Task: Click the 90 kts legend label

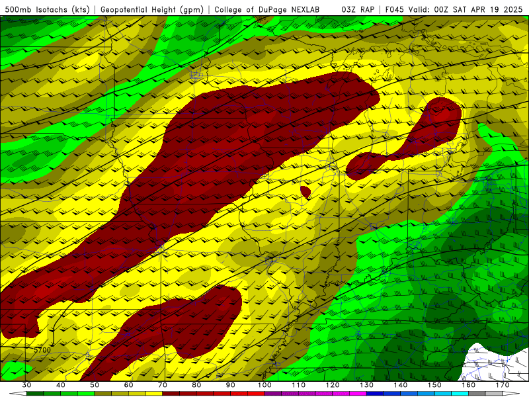Action: point(230,385)
